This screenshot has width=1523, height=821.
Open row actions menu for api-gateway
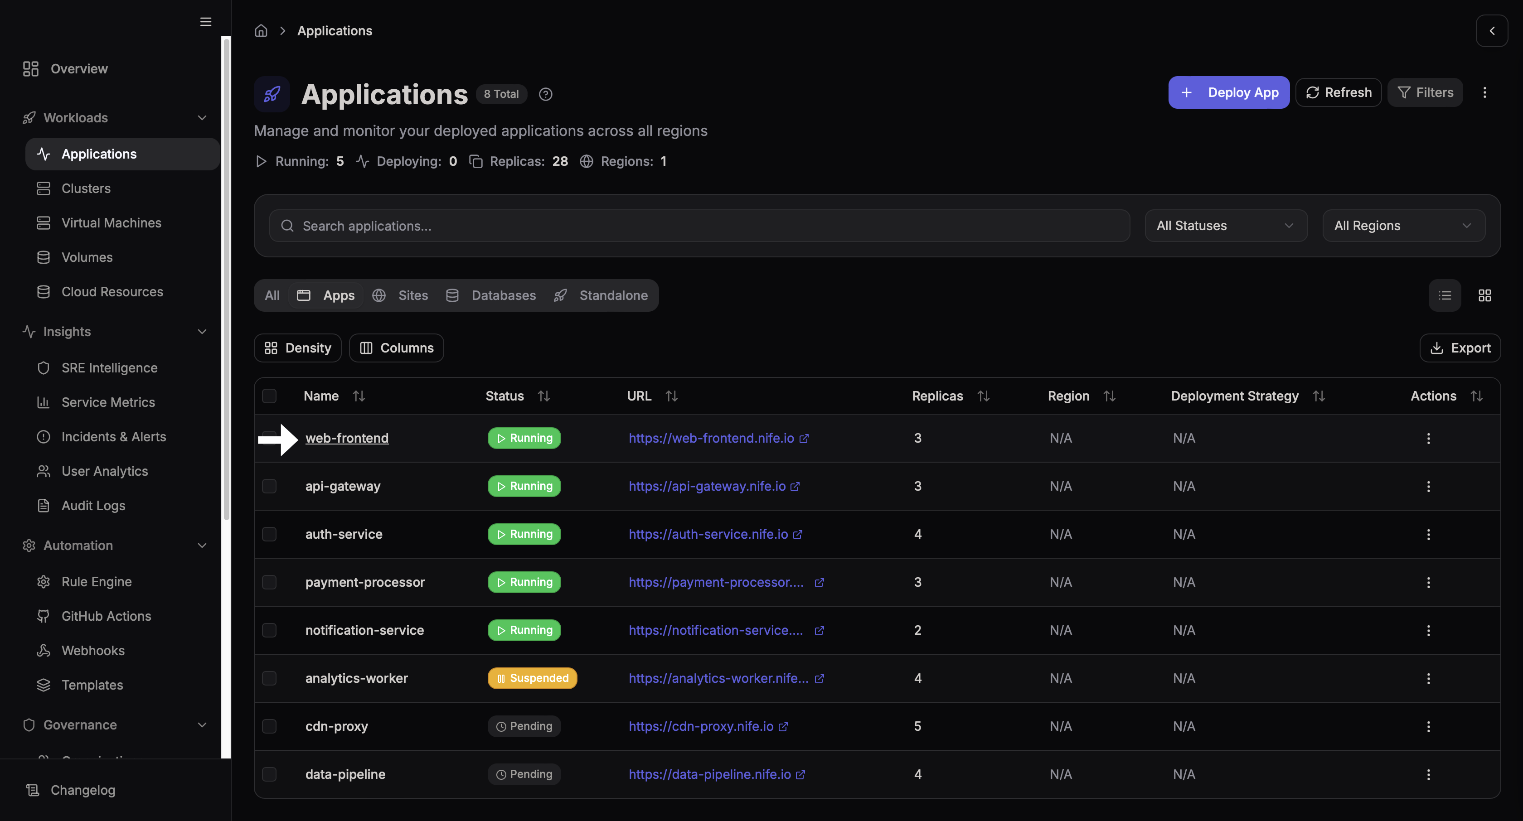point(1428,487)
